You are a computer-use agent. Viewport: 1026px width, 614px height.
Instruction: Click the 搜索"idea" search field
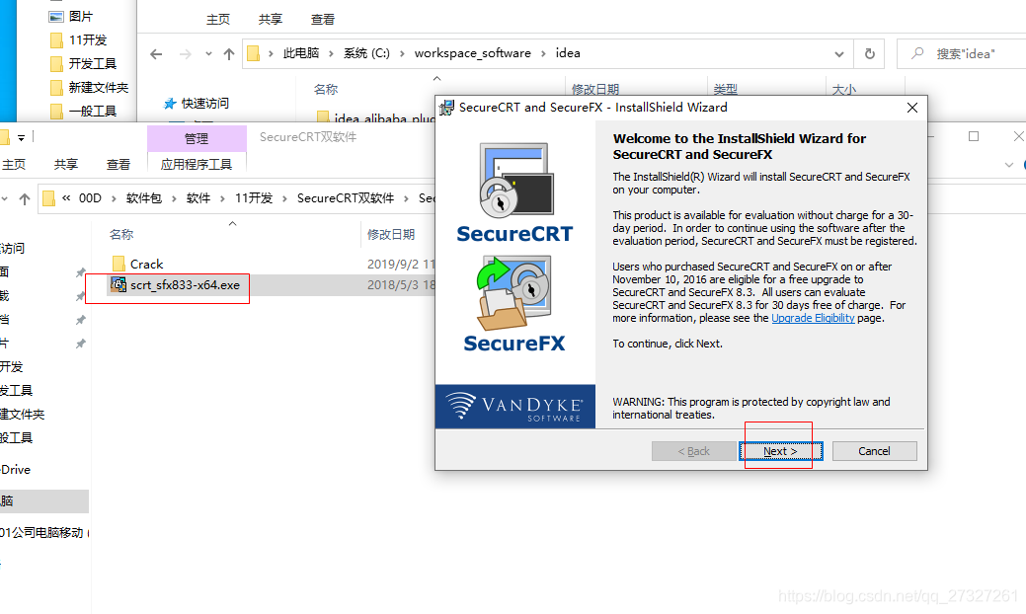pyautogui.click(x=965, y=53)
